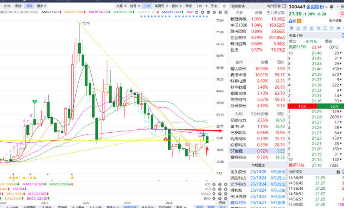Select 中证1000 sector row
Screen dimensions: 344x208
click(258, 25)
